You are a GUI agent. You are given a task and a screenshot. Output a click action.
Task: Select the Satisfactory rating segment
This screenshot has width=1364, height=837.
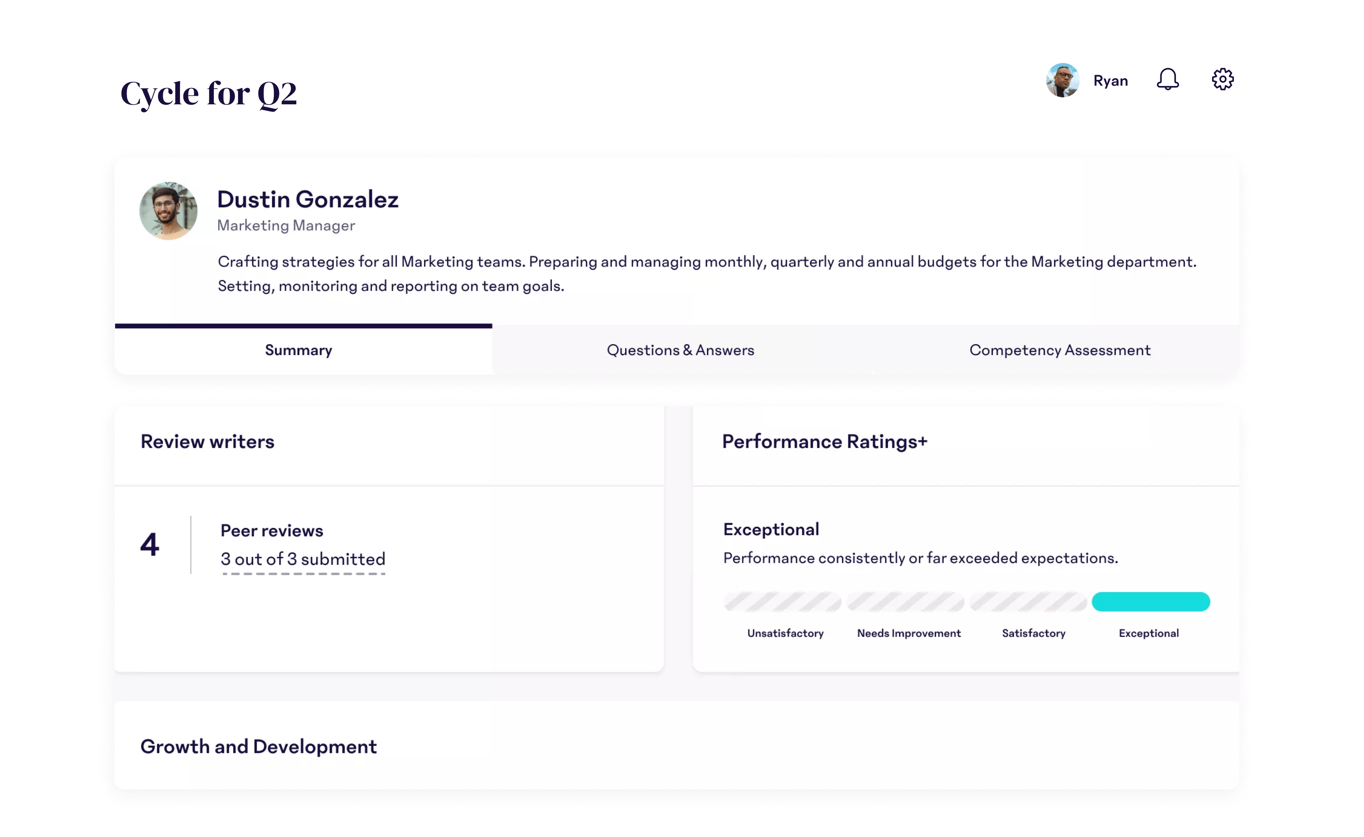tap(1028, 602)
